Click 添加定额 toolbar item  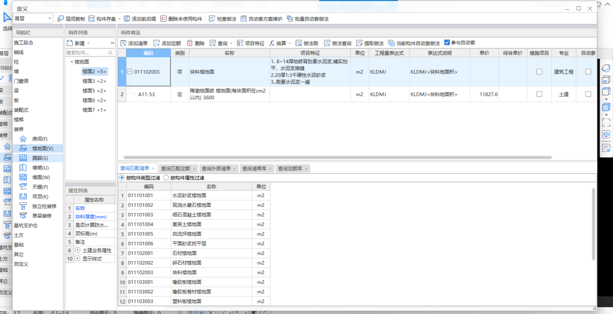click(x=167, y=43)
